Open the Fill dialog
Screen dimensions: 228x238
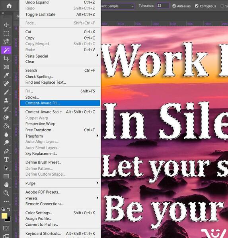[x=60, y=91]
